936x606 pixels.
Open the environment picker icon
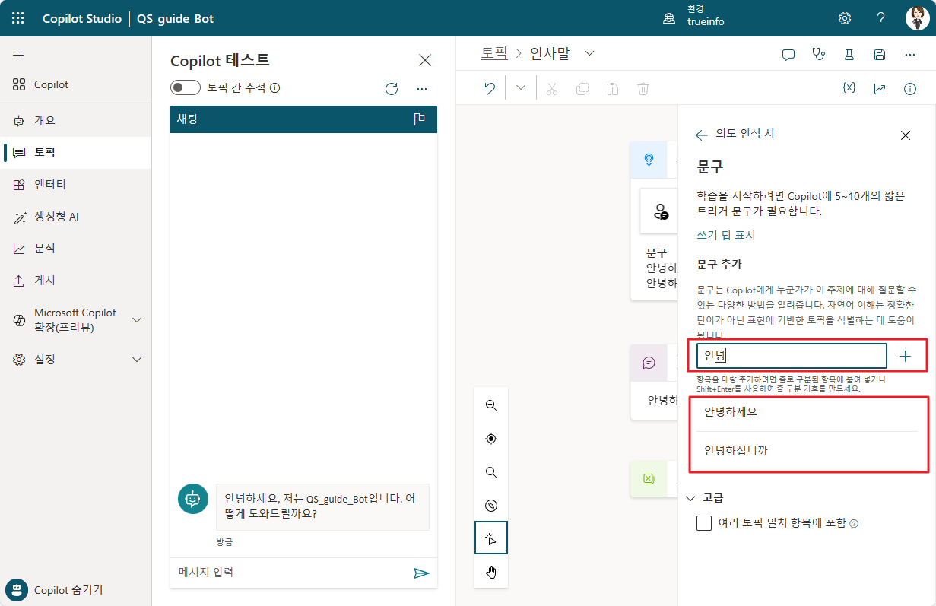point(669,19)
